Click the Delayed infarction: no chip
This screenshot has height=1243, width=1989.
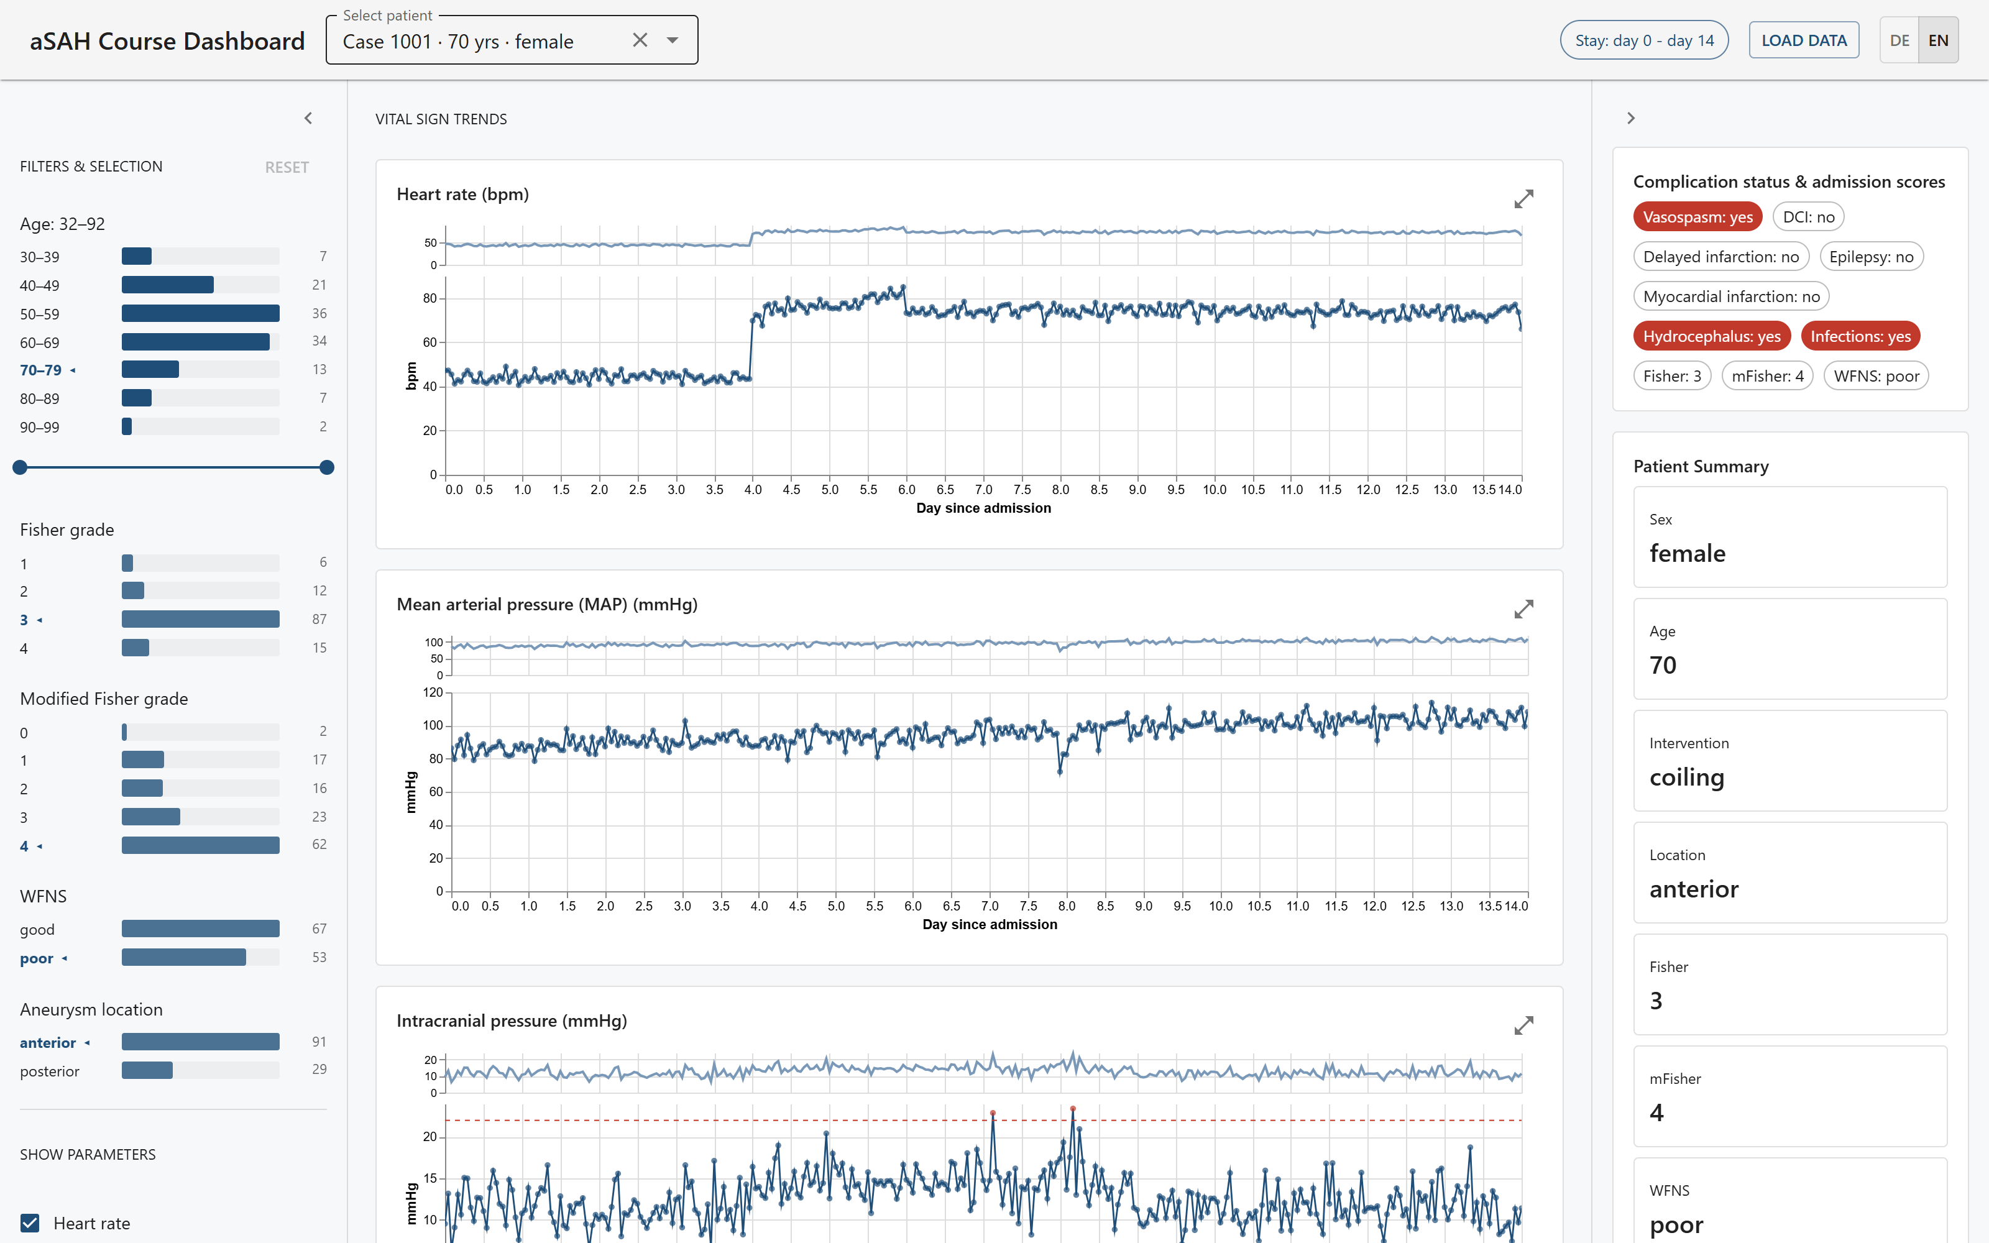(1721, 257)
